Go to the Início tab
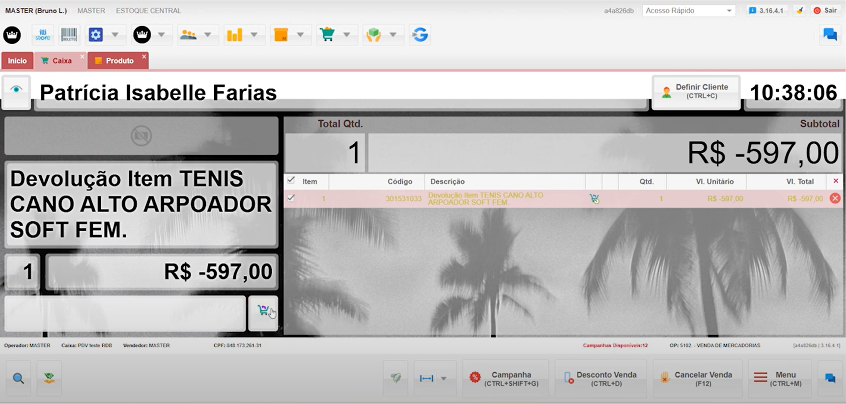 (17, 61)
